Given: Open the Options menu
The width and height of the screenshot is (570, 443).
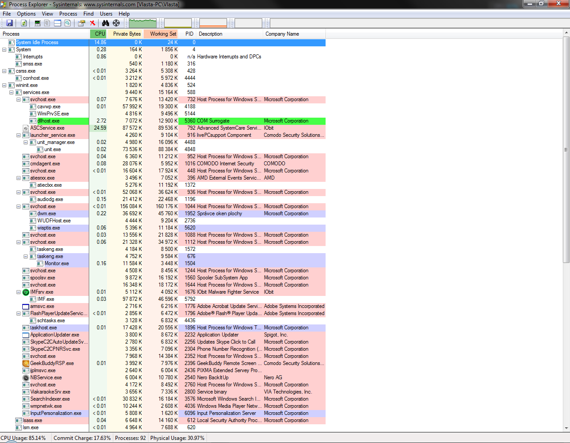Looking at the screenshot, I should [x=26, y=14].
